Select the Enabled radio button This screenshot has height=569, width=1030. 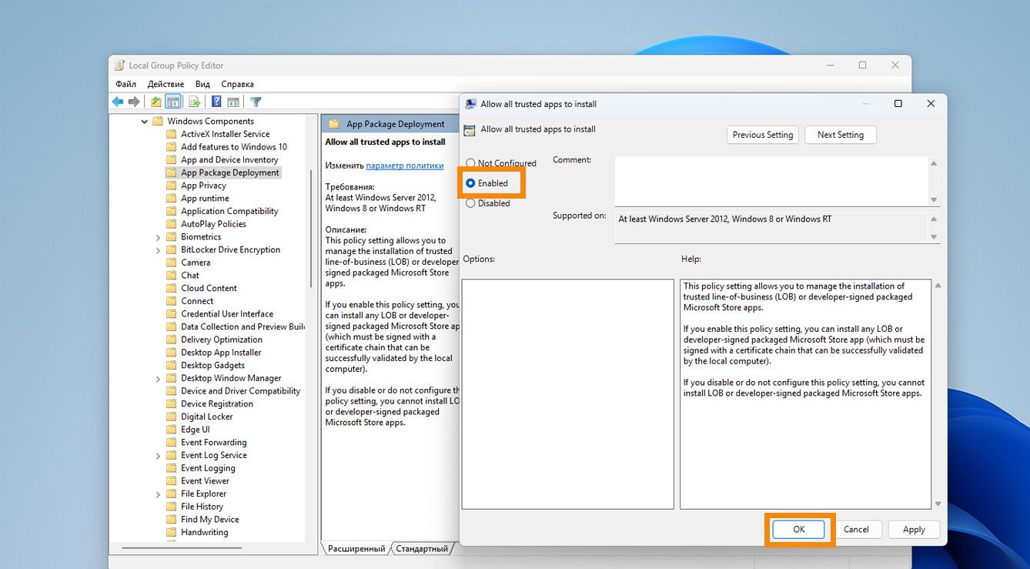click(470, 183)
